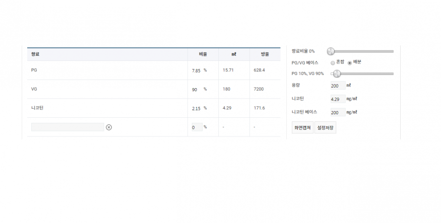The height and width of the screenshot is (223, 441).
Task: Click the ㎖ column header
Action: (234, 54)
